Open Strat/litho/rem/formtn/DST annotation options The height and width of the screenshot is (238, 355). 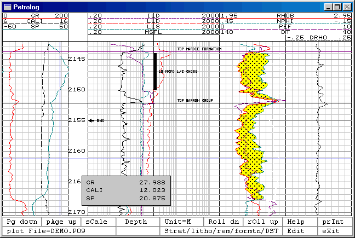coord(221,231)
